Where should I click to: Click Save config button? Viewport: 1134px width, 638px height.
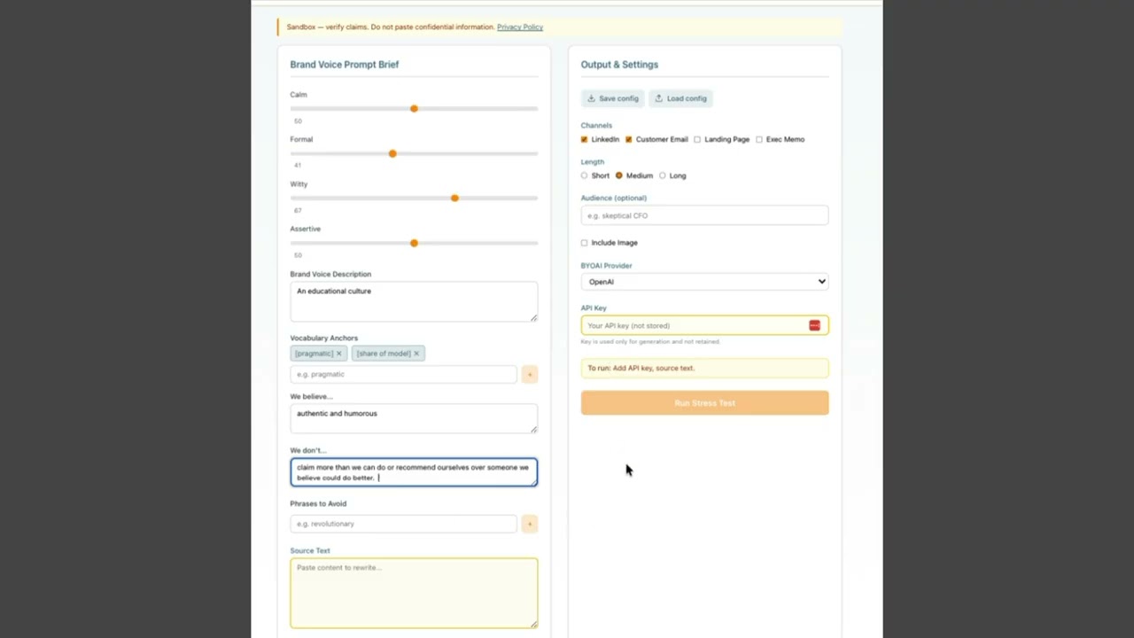613,98
